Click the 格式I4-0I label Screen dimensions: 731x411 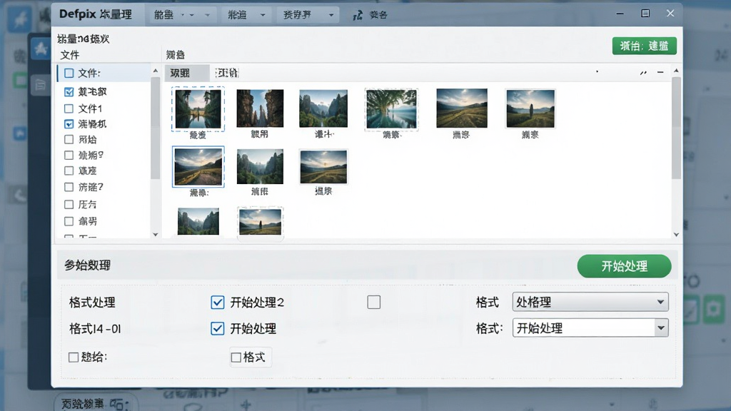tap(95, 329)
